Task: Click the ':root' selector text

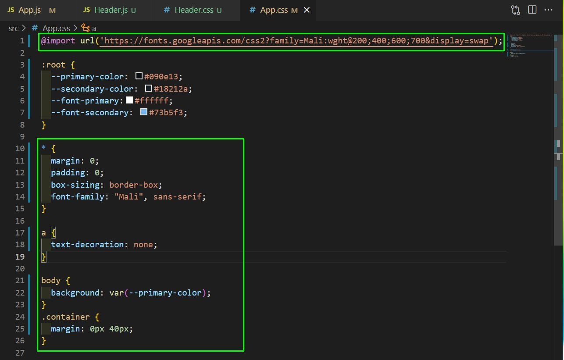Action: [x=53, y=65]
